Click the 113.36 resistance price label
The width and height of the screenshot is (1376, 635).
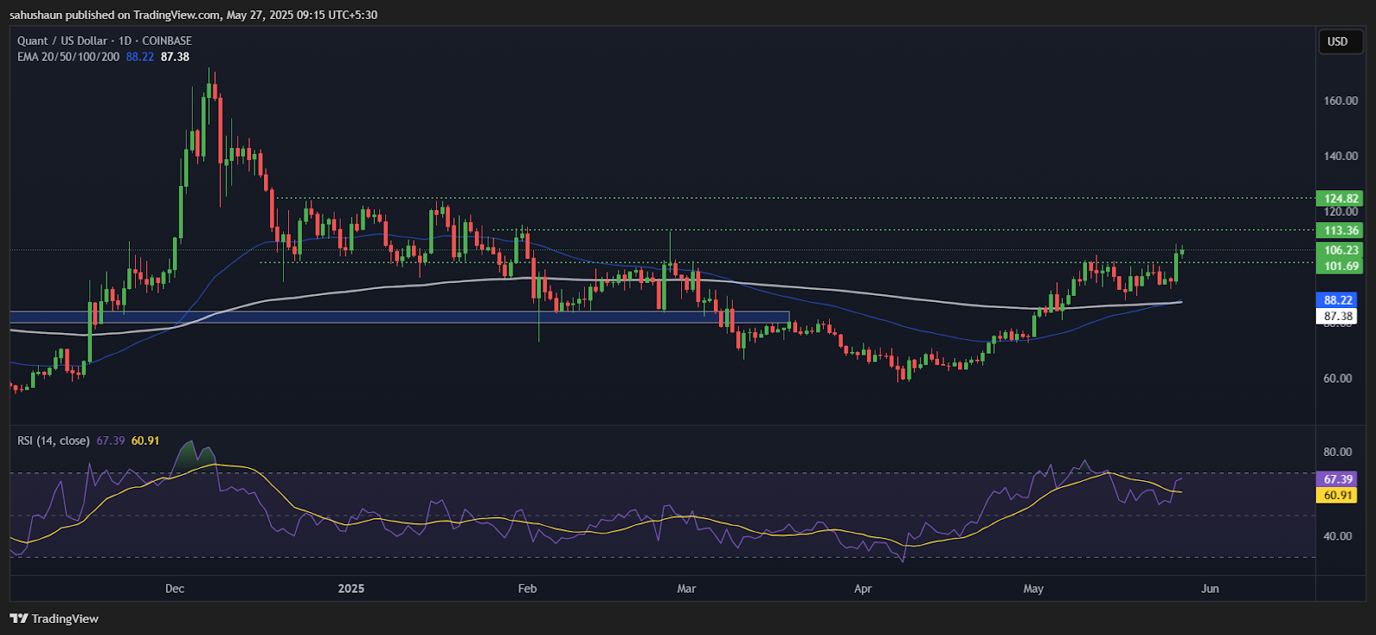(x=1340, y=230)
